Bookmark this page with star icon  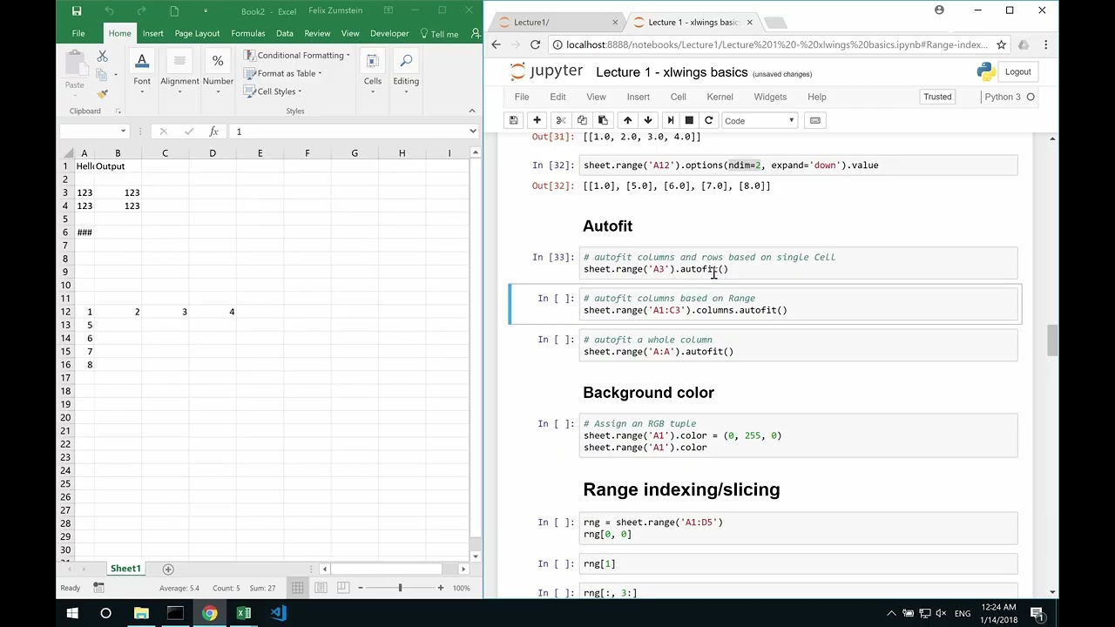click(x=1001, y=44)
